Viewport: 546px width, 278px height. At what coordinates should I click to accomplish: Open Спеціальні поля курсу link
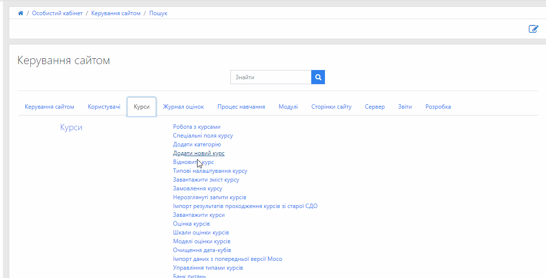tap(203, 136)
